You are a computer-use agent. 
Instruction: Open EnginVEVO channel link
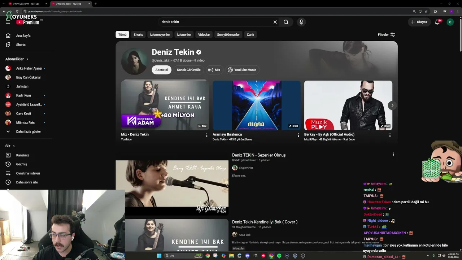pyautogui.click(x=246, y=168)
